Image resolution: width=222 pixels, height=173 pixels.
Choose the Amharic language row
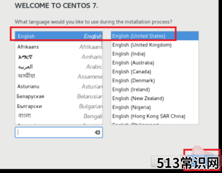(59, 57)
